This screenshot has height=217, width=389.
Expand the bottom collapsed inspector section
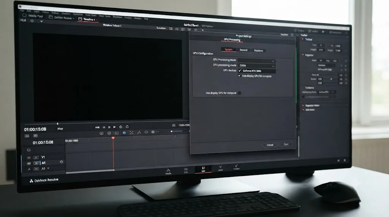click(303, 110)
